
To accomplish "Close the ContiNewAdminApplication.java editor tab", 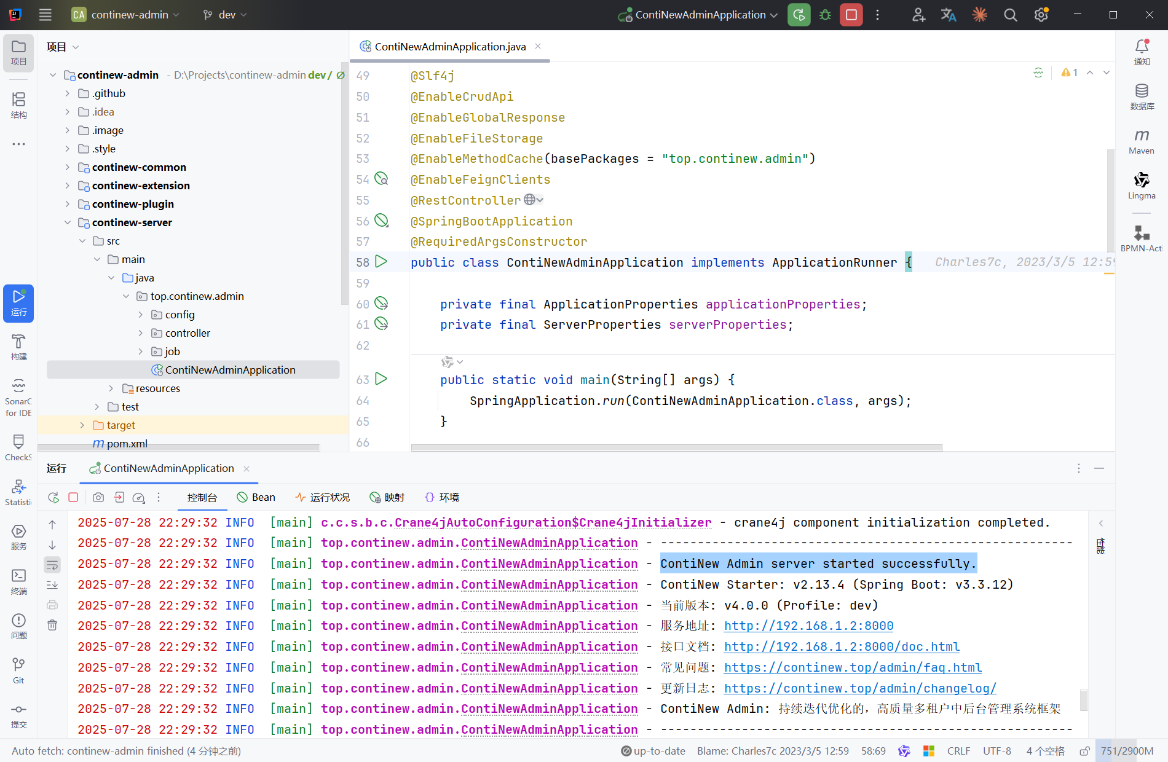I will pyautogui.click(x=538, y=47).
